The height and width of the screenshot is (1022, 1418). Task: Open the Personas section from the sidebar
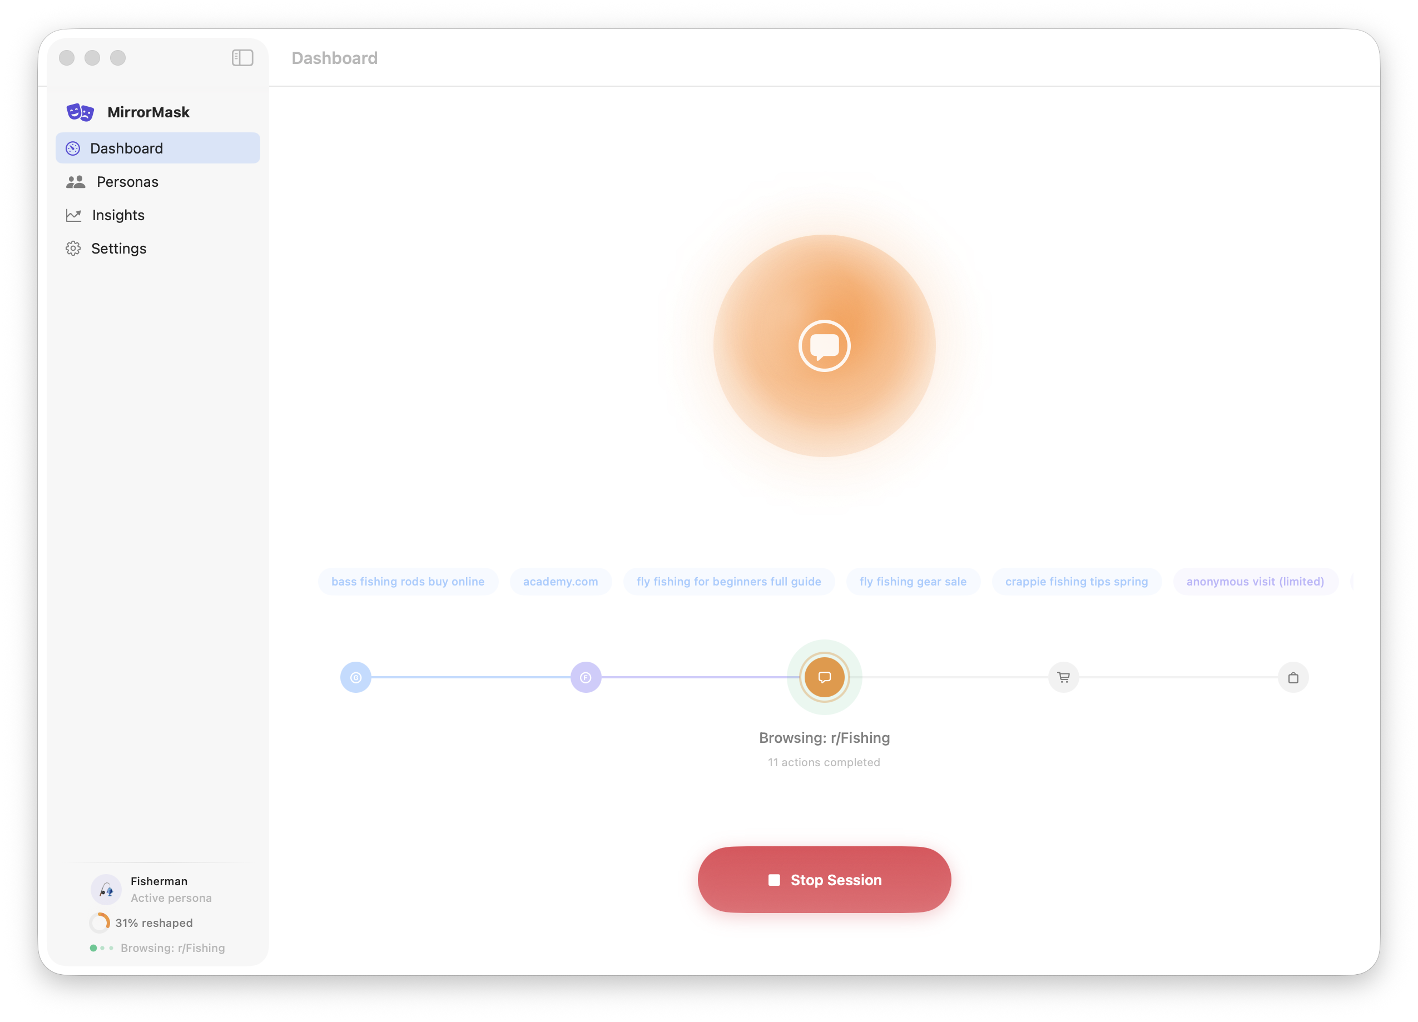point(126,181)
